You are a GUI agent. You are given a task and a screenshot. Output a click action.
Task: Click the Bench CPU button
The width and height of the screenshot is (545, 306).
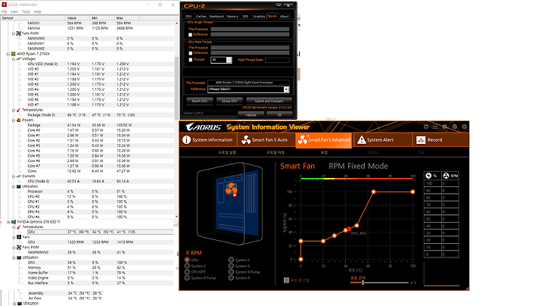point(200,101)
